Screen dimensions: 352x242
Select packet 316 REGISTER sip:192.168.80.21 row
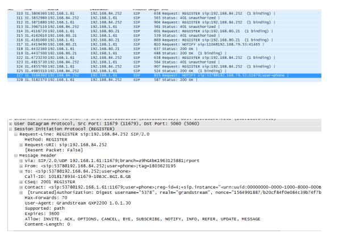click(x=164, y=40)
